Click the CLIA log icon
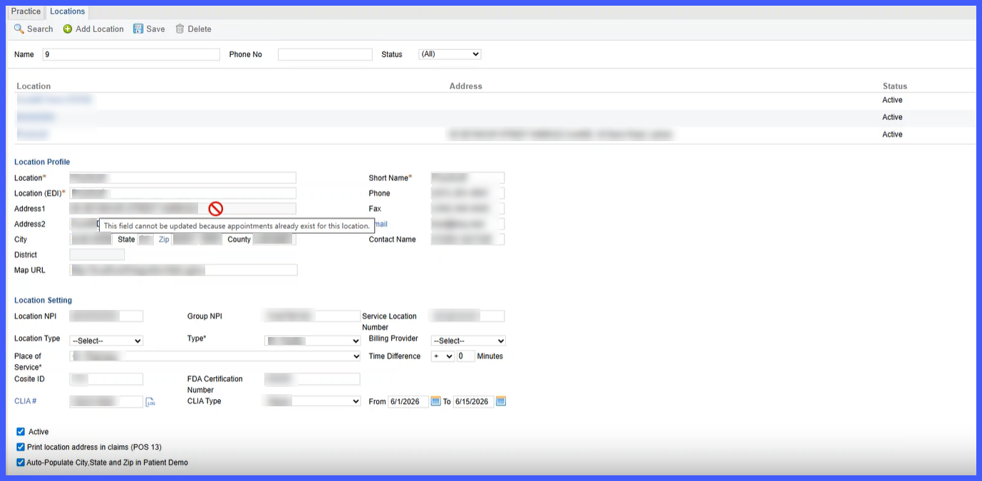This screenshot has width=982, height=481. point(150,403)
